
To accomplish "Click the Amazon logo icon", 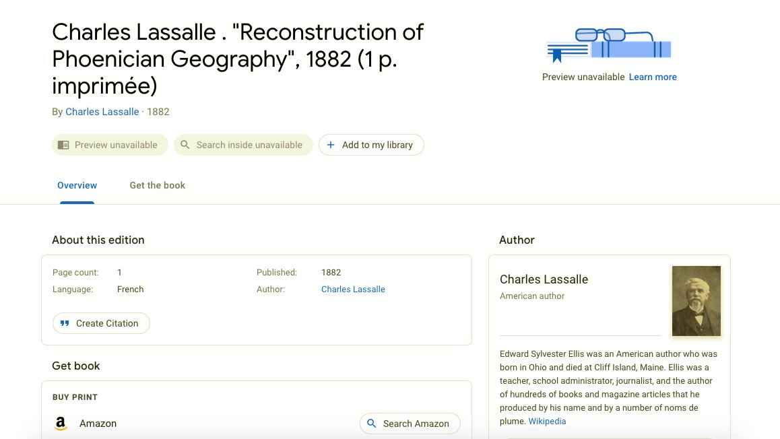I will 61,424.
